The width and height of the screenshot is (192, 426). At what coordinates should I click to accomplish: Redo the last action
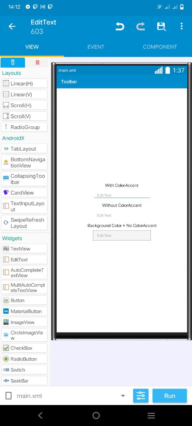tap(140, 26)
